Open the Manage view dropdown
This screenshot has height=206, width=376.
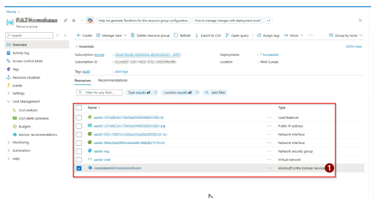coord(111,35)
